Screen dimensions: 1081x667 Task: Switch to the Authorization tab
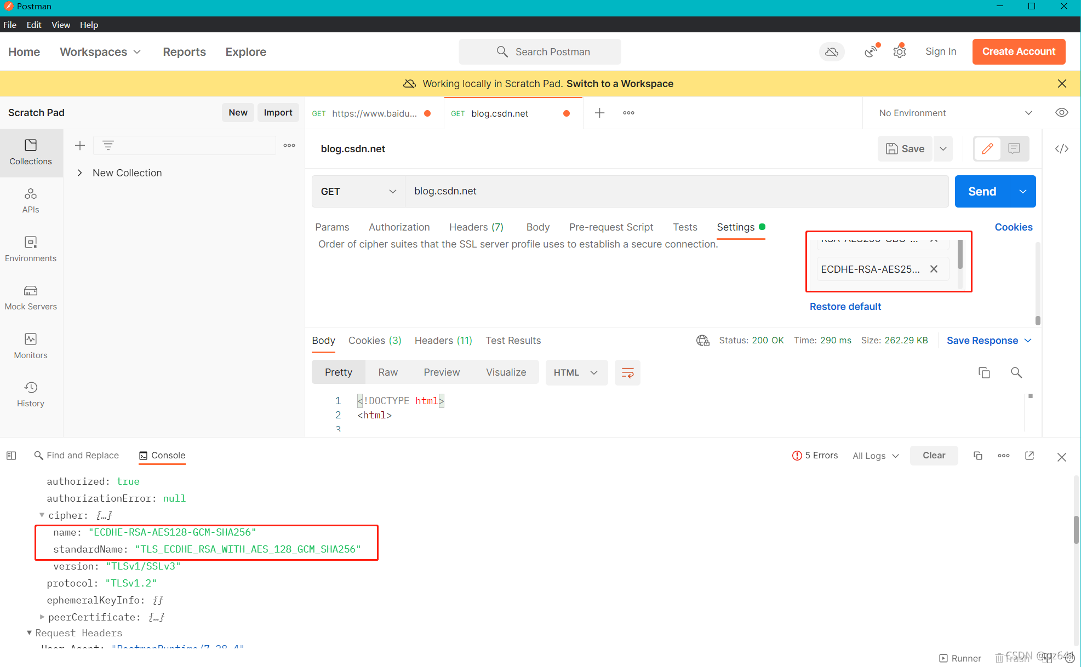pos(399,227)
